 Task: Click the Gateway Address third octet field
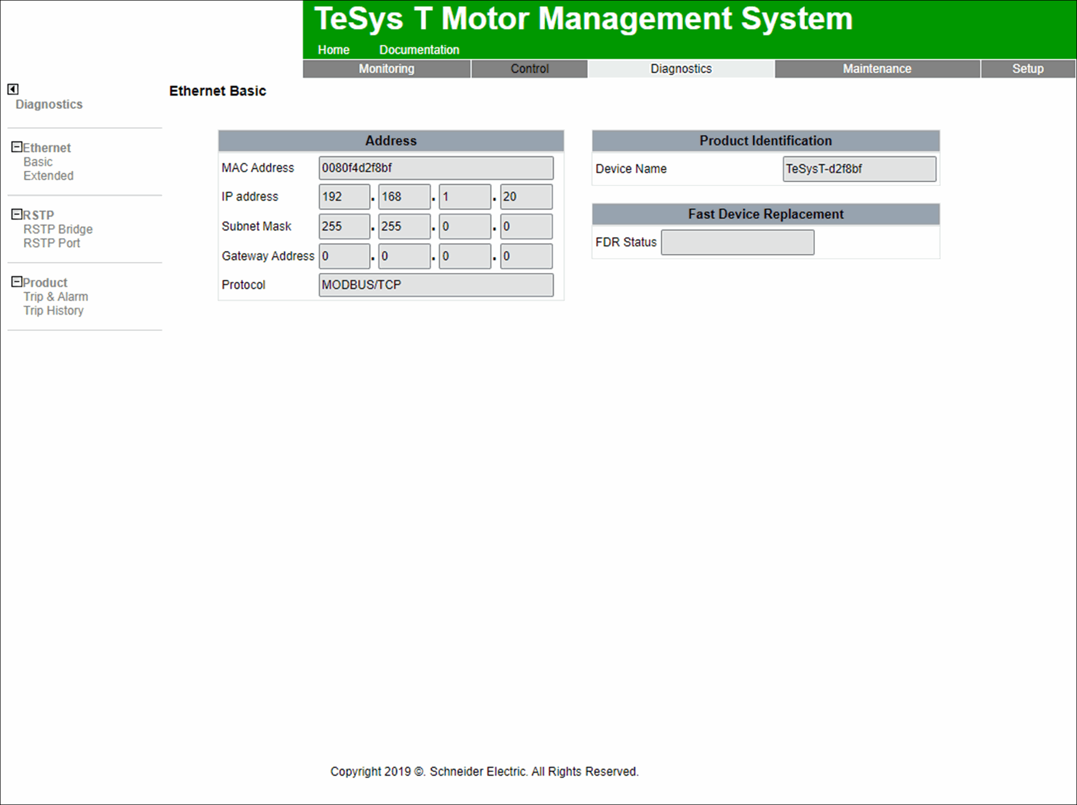pyautogui.click(x=465, y=256)
